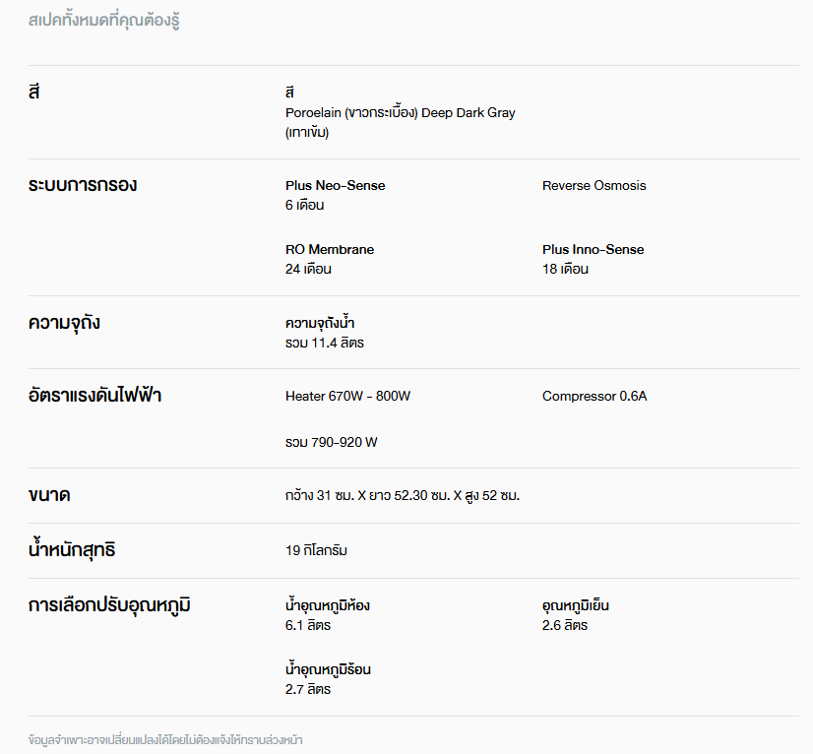Viewport: 813px width, 754px height.
Task: Select the Heater 670W - 800W text
Action: click(x=347, y=396)
